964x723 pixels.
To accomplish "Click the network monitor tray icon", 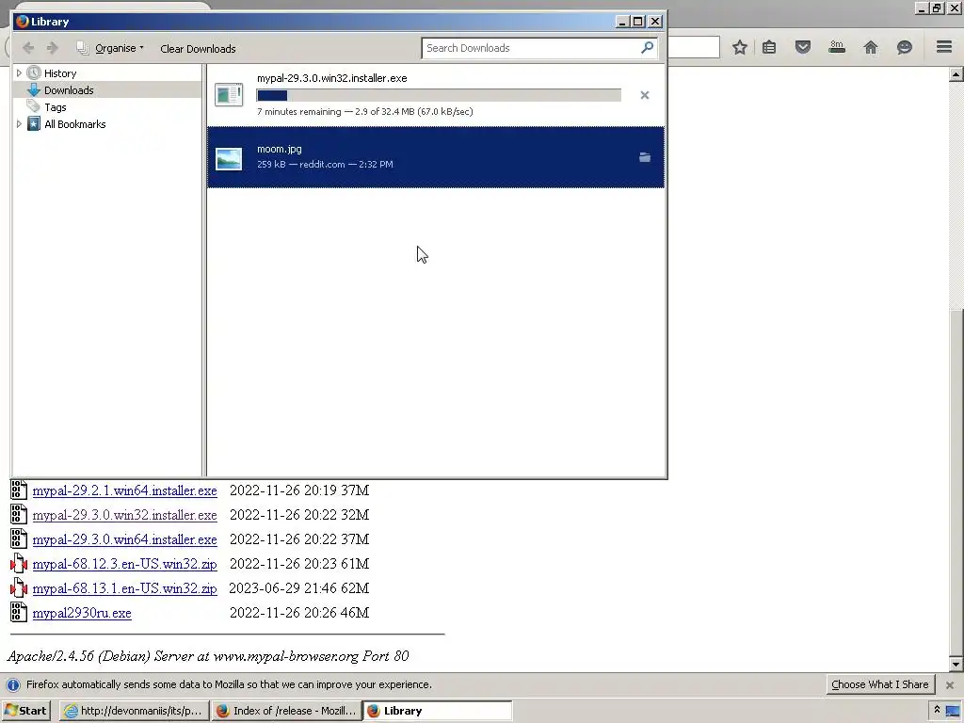I will pyautogui.click(x=953, y=712).
